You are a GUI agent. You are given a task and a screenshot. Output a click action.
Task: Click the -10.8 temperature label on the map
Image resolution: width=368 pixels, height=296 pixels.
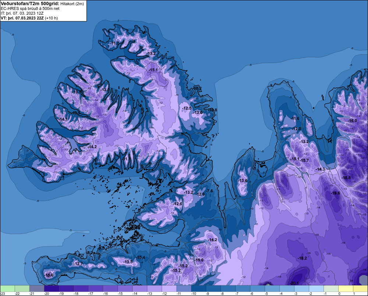tap(213, 110)
